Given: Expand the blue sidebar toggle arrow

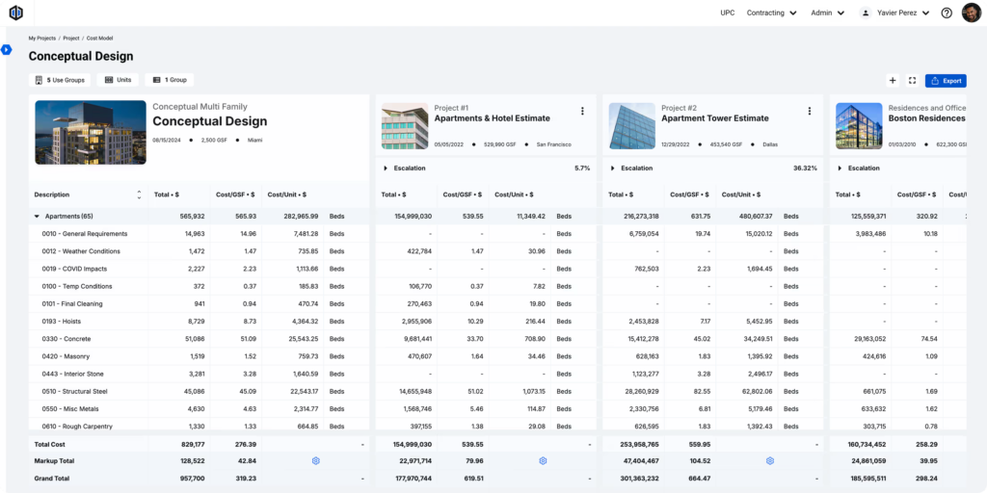Looking at the screenshot, I should click(7, 50).
